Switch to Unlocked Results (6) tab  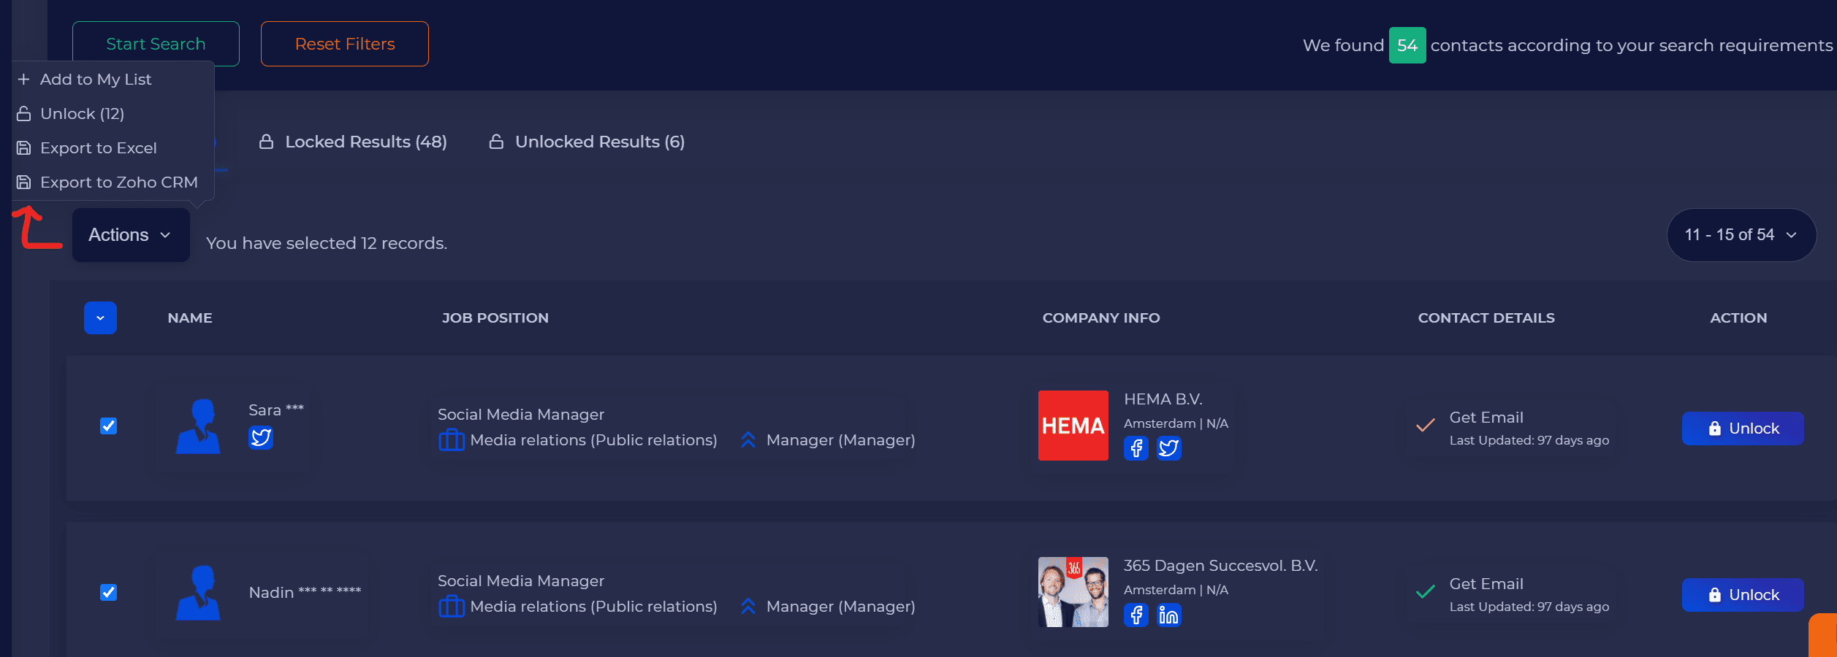pos(587,142)
